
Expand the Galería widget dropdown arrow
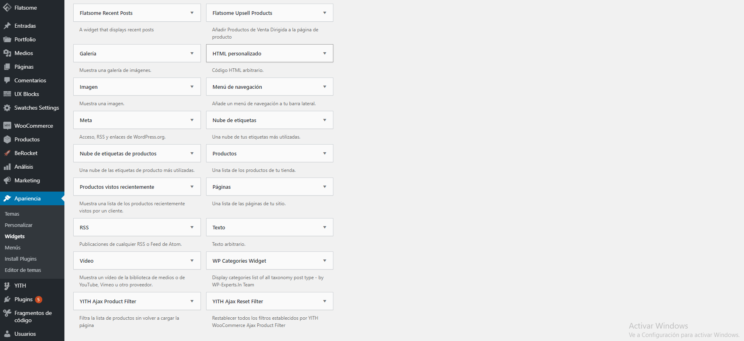click(x=192, y=53)
